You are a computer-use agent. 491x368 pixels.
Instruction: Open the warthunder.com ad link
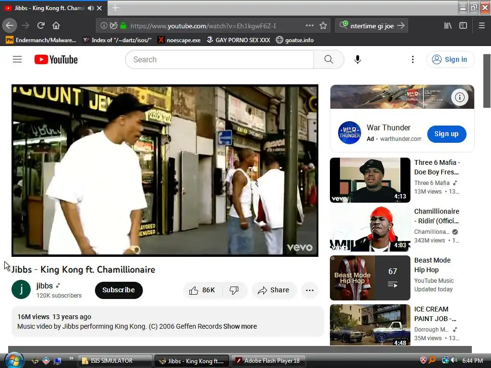pyautogui.click(x=400, y=138)
